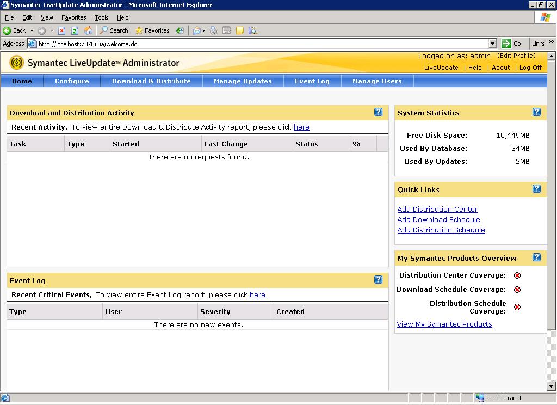Click the Quick Links help icon

[537, 189]
